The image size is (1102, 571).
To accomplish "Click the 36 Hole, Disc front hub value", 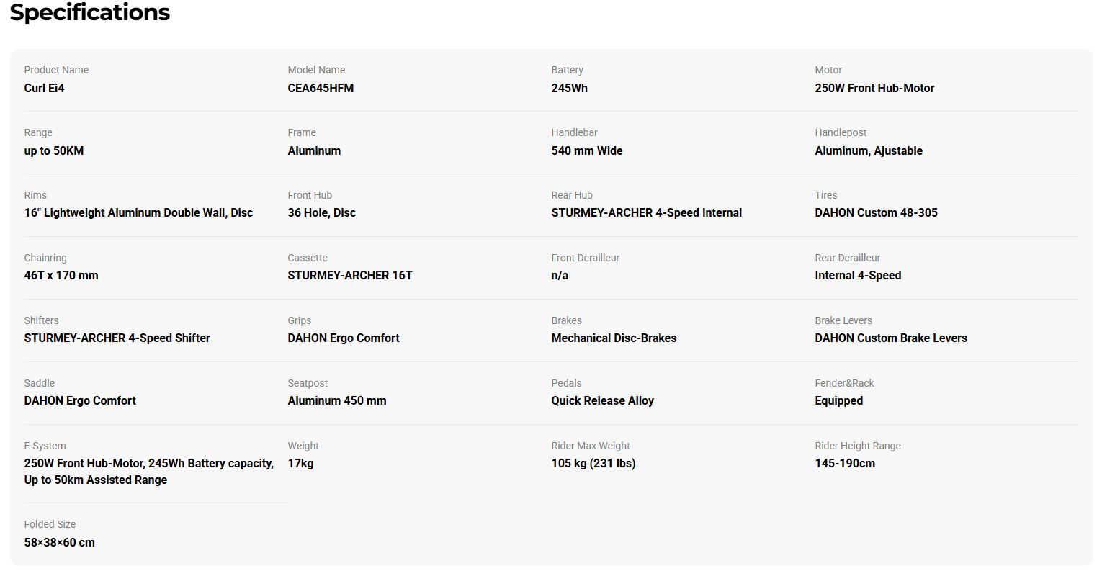I will coord(321,212).
